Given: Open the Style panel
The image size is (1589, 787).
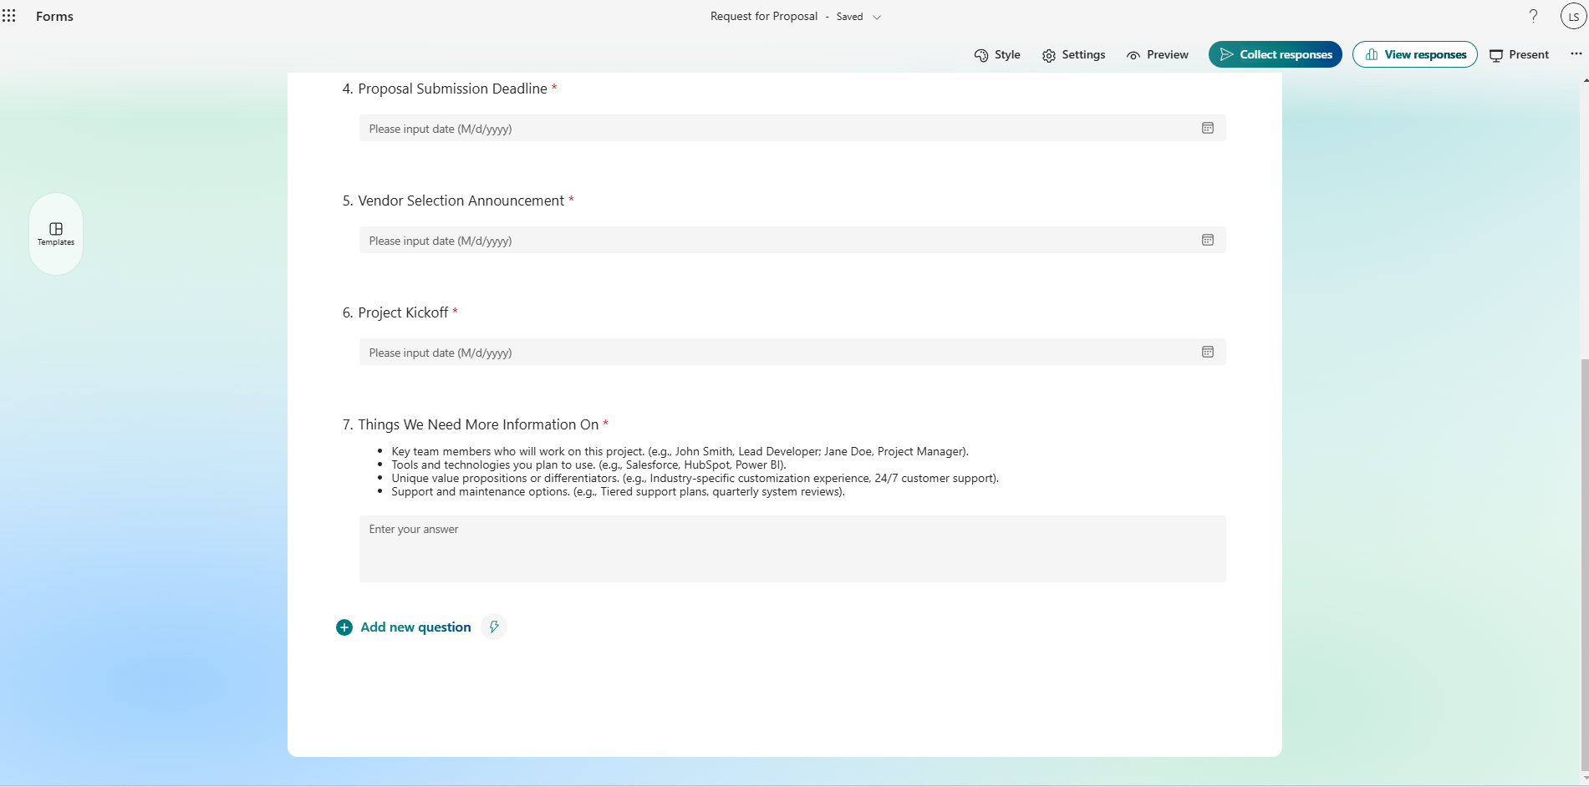Looking at the screenshot, I should [997, 55].
